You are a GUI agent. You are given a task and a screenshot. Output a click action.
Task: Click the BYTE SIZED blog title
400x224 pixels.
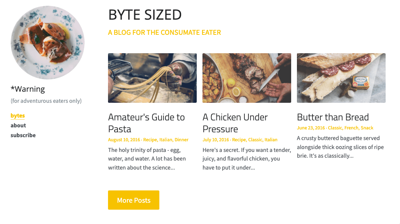(x=145, y=15)
